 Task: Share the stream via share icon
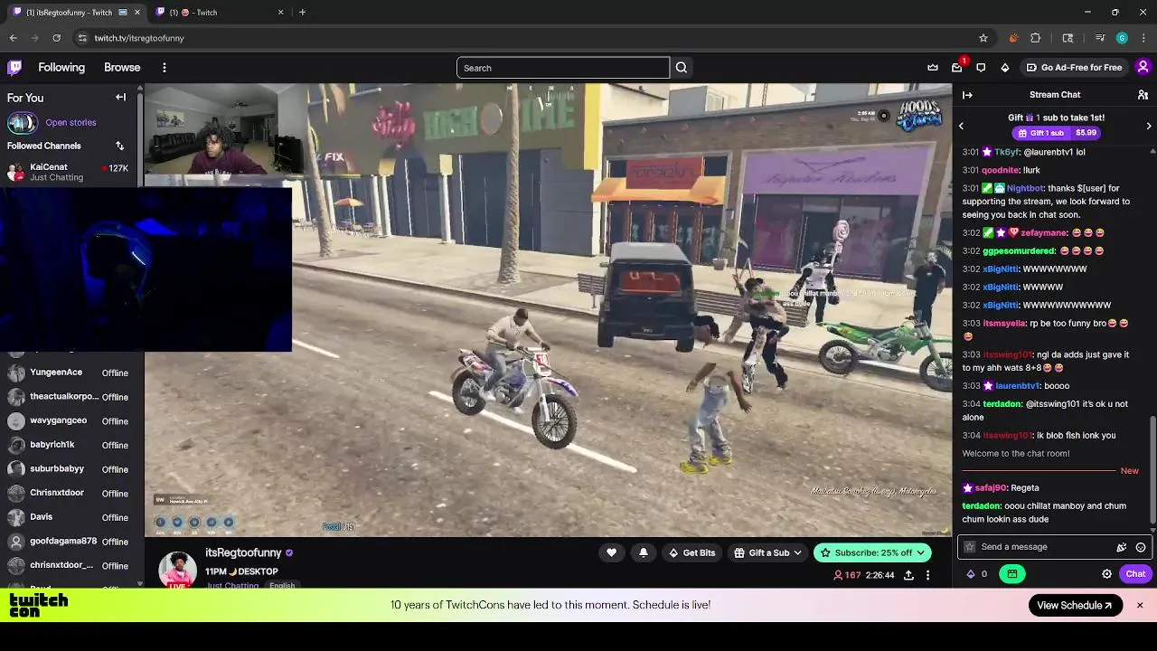pyautogui.click(x=908, y=575)
